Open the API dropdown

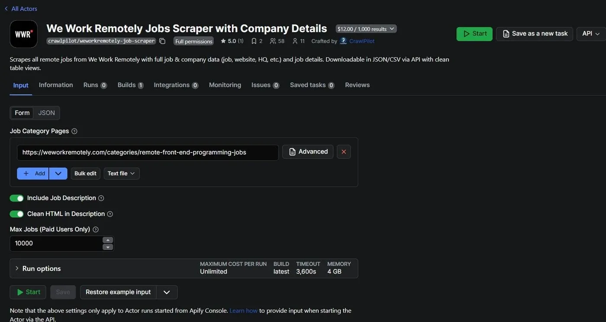(x=591, y=34)
